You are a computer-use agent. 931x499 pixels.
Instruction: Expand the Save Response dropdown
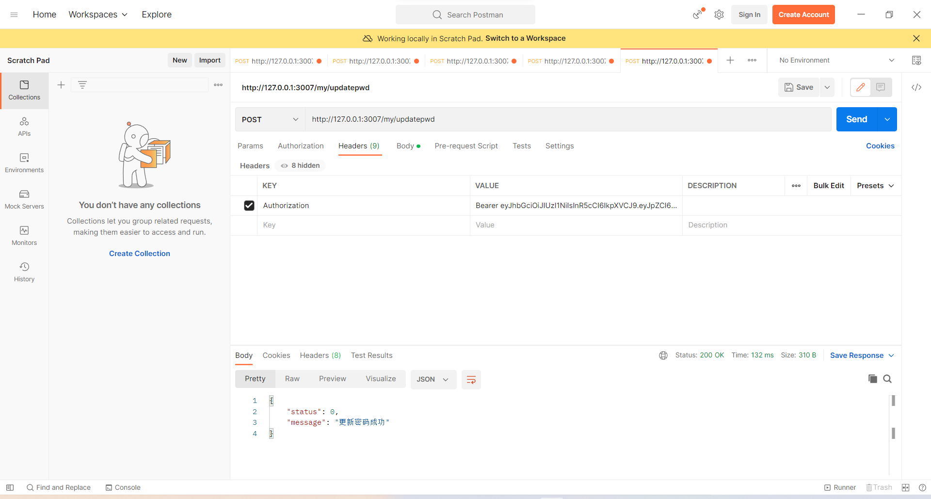862,355
